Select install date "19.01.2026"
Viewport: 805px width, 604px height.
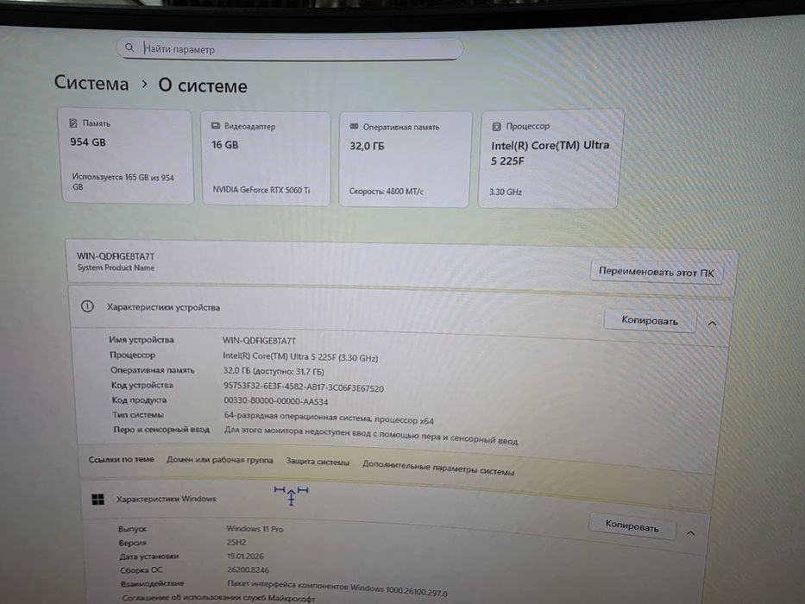point(245,556)
